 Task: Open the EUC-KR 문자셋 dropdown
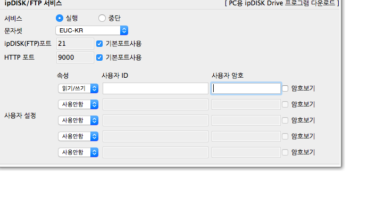click(x=92, y=30)
